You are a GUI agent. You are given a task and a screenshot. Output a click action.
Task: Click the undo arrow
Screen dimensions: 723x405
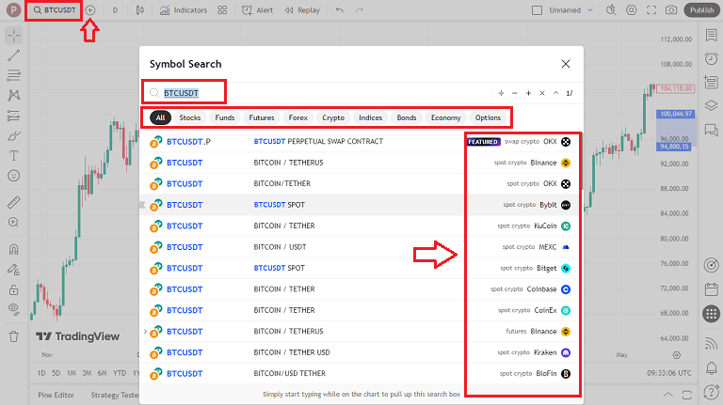click(340, 10)
